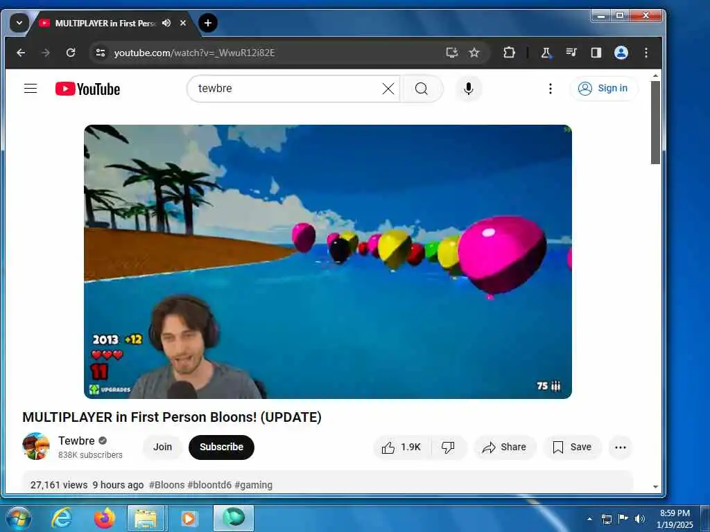Viewport: 710px width, 532px height.
Task: Open the Extensions puzzle icon
Action: [509, 53]
